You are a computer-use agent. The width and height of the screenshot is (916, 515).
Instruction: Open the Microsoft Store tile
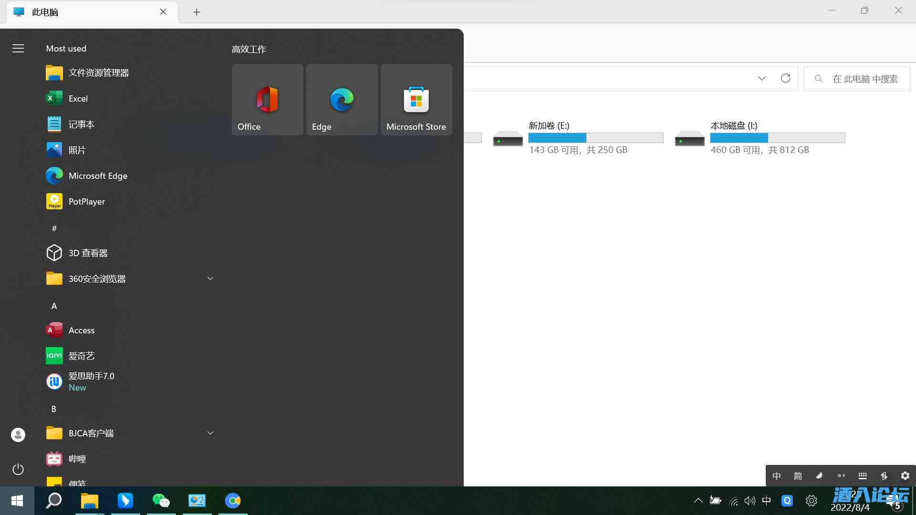416,100
